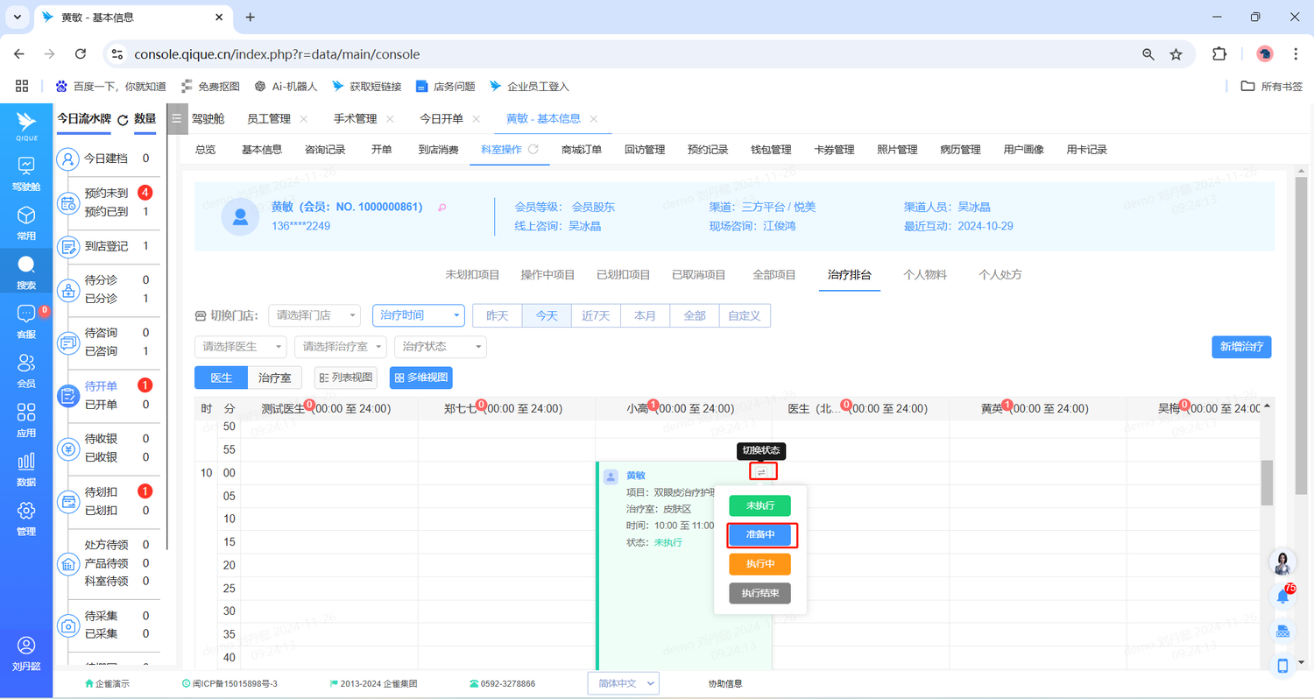Click the 新增治疗 button
The height and width of the screenshot is (699, 1314).
[1240, 347]
